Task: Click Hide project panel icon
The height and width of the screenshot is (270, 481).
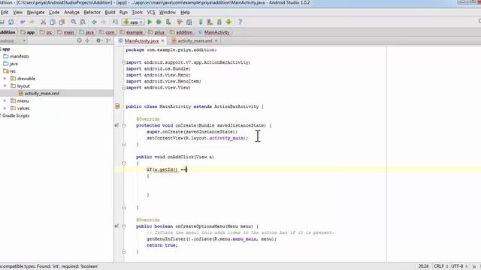Action: pos(108,40)
